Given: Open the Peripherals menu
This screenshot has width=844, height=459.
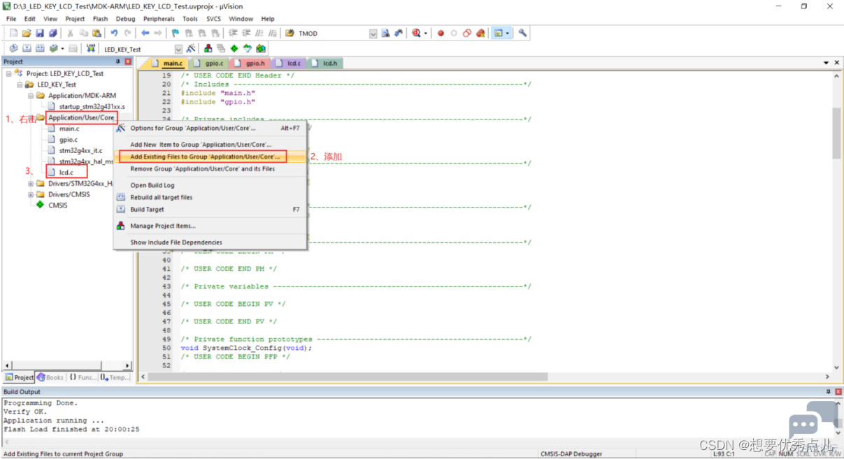Looking at the screenshot, I should click(159, 19).
